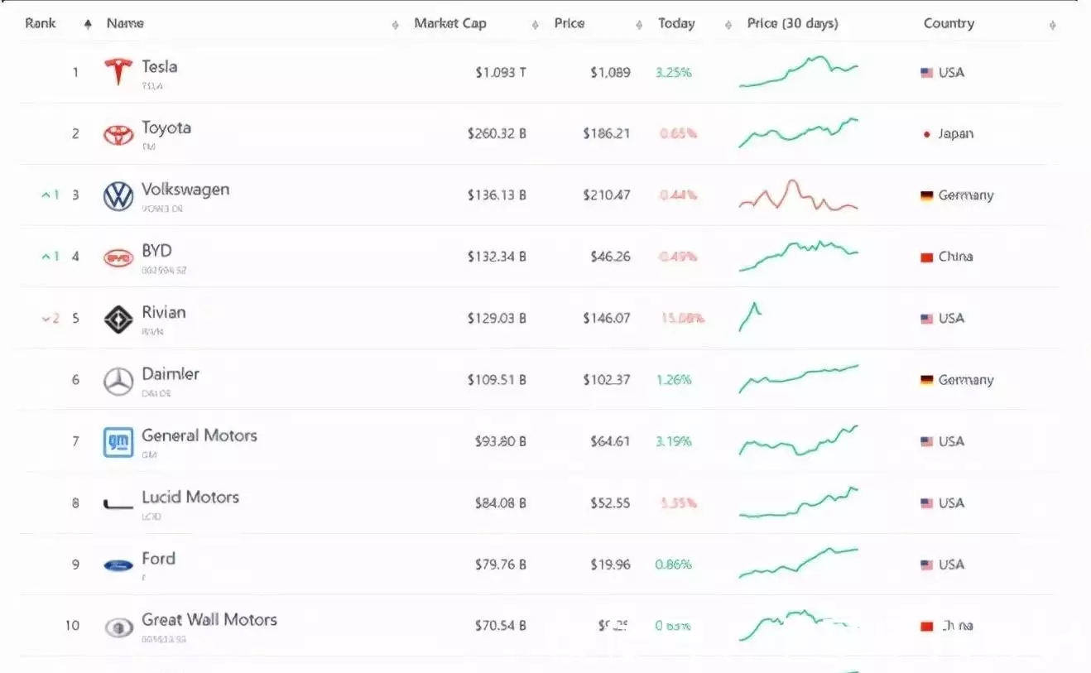This screenshot has height=673, width=1091.
Task: Click Volkswagen's green rank-up arrow indicator
Action: pos(50,195)
